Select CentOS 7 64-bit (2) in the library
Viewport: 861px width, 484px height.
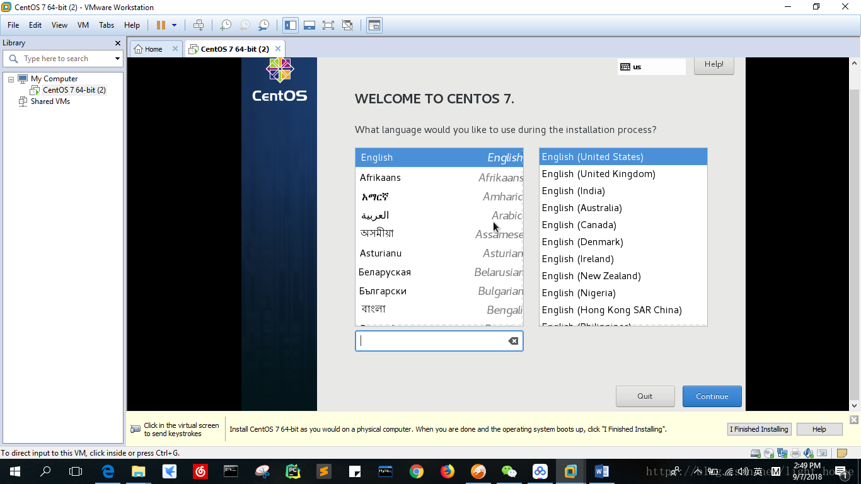68,90
